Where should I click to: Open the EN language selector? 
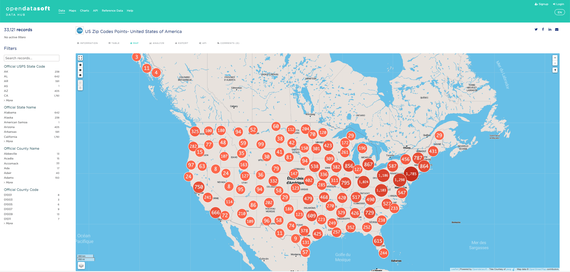tap(560, 12)
